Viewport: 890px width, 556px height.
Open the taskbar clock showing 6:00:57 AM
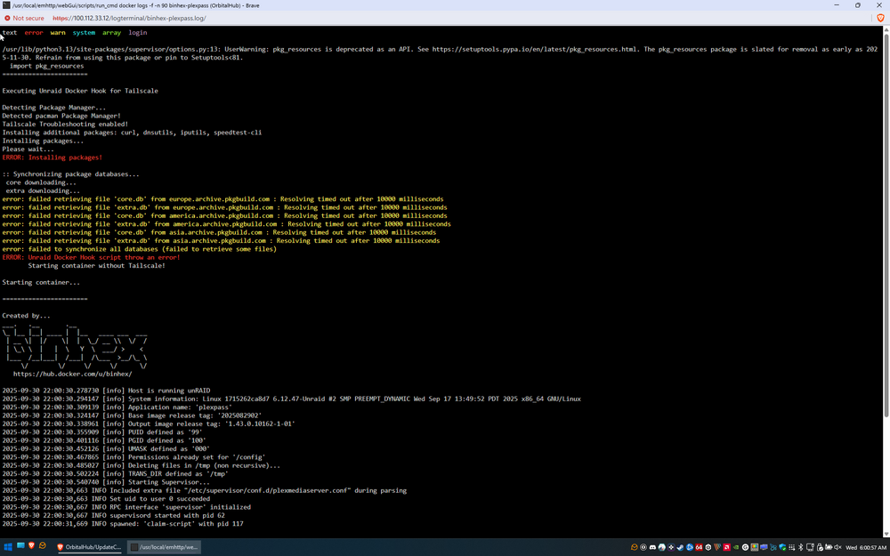pos(866,547)
